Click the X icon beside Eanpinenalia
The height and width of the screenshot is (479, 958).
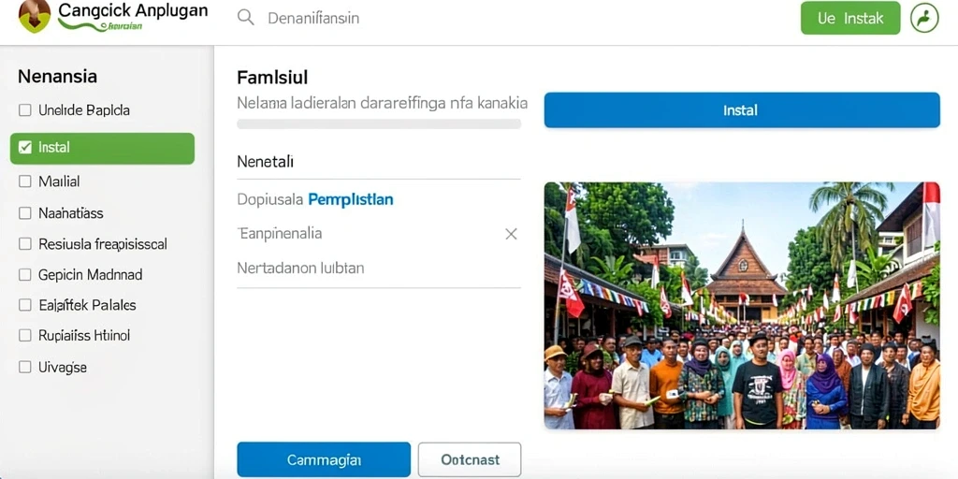(x=512, y=234)
